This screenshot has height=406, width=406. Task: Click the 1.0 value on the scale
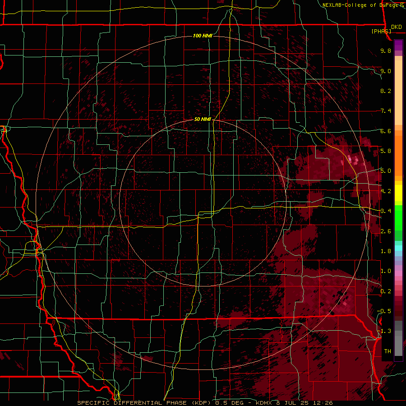coord(386,271)
